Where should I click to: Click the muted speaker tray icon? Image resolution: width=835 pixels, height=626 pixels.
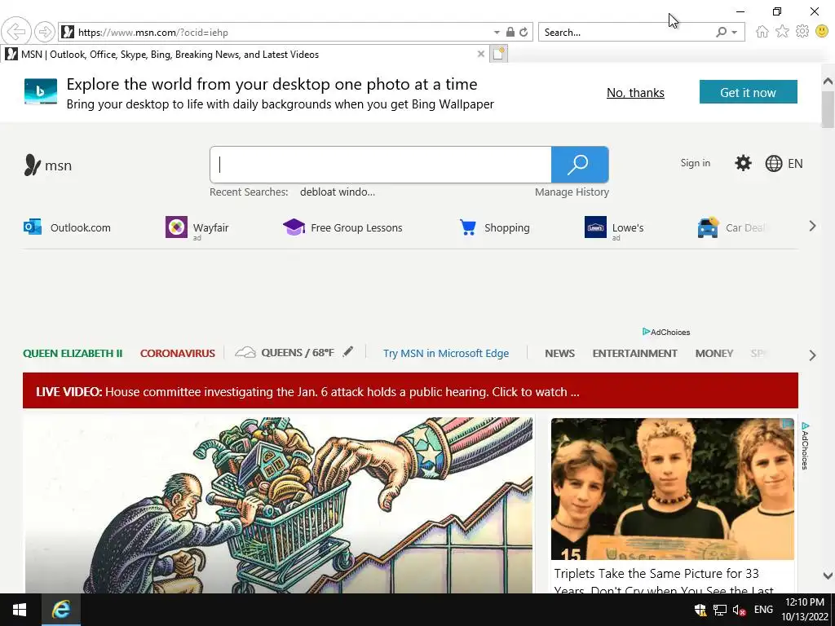(x=739, y=610)
